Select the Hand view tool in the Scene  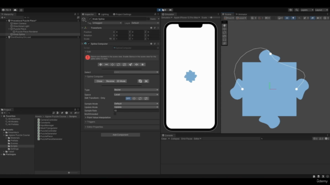tap(225, 25)
